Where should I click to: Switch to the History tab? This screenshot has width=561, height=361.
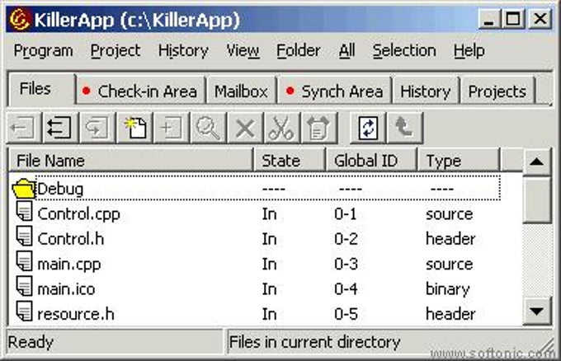(426, 91)
